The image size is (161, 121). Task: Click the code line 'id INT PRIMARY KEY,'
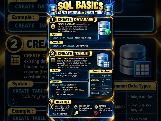point(67,87)
